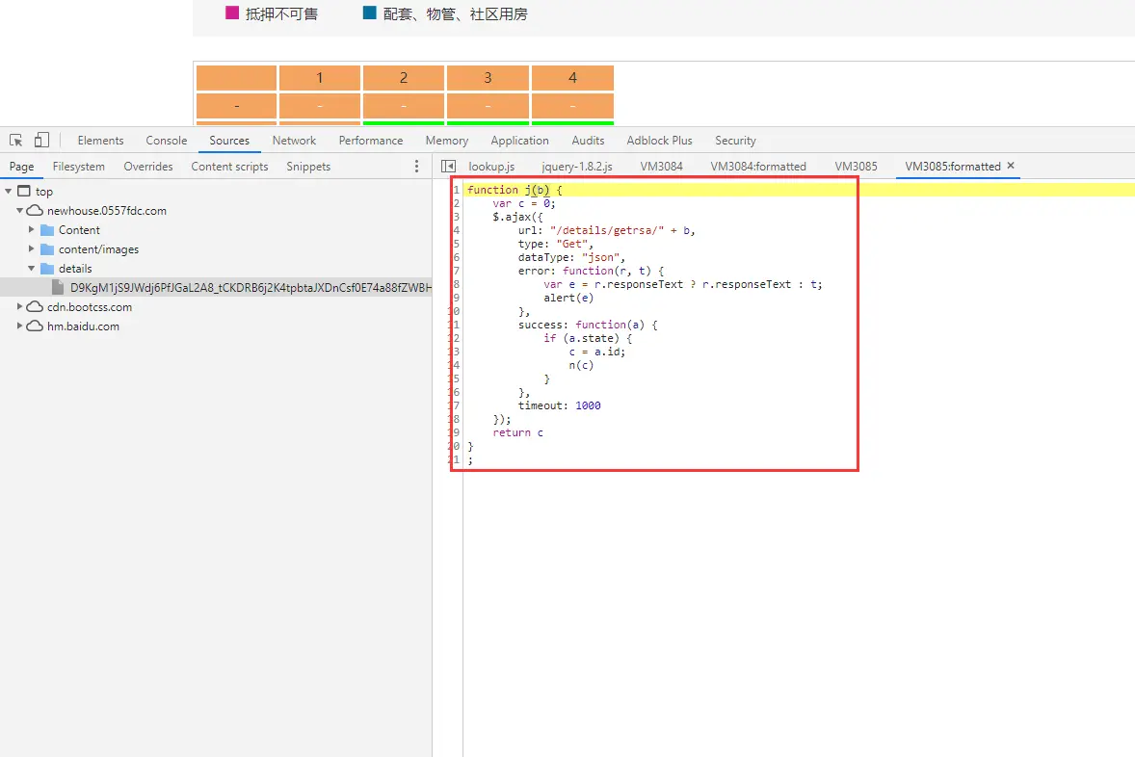The width and height of the screenshot is (1135, 757).
Task: Click line number 7 in the gutter
Action: (456, 271)
